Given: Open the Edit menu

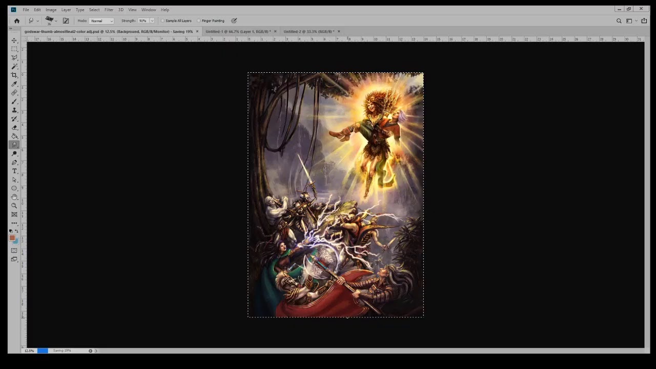Looking at the screenshot, I should [x=37, y=10].
